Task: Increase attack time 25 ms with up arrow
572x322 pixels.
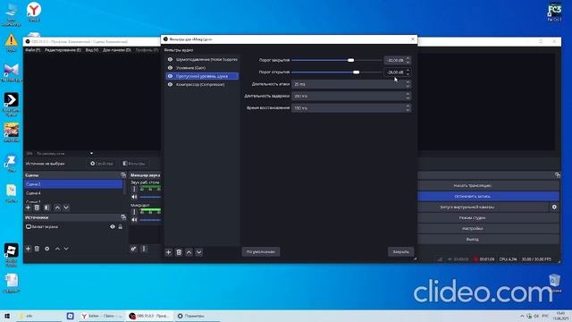Action: 408,82
